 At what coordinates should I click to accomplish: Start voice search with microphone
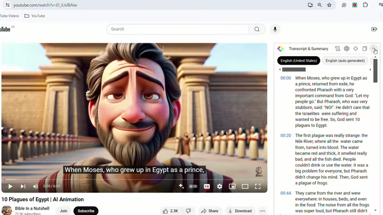click(275, 29)
